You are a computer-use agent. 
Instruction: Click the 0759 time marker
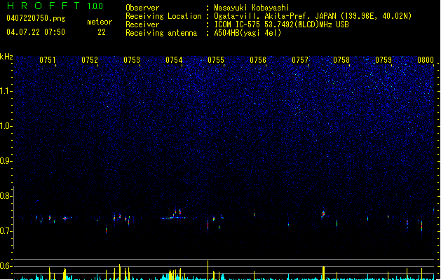pos(384,60)
